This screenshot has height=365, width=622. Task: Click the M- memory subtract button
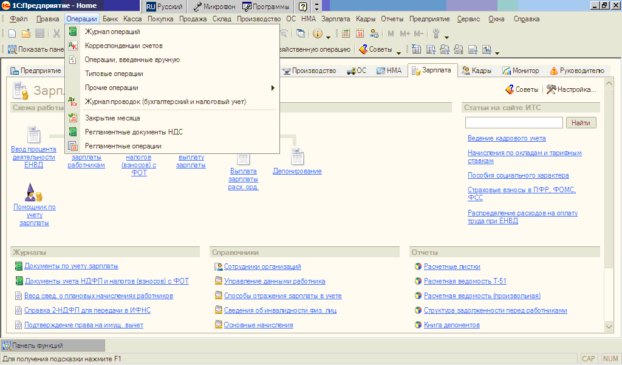419,33
